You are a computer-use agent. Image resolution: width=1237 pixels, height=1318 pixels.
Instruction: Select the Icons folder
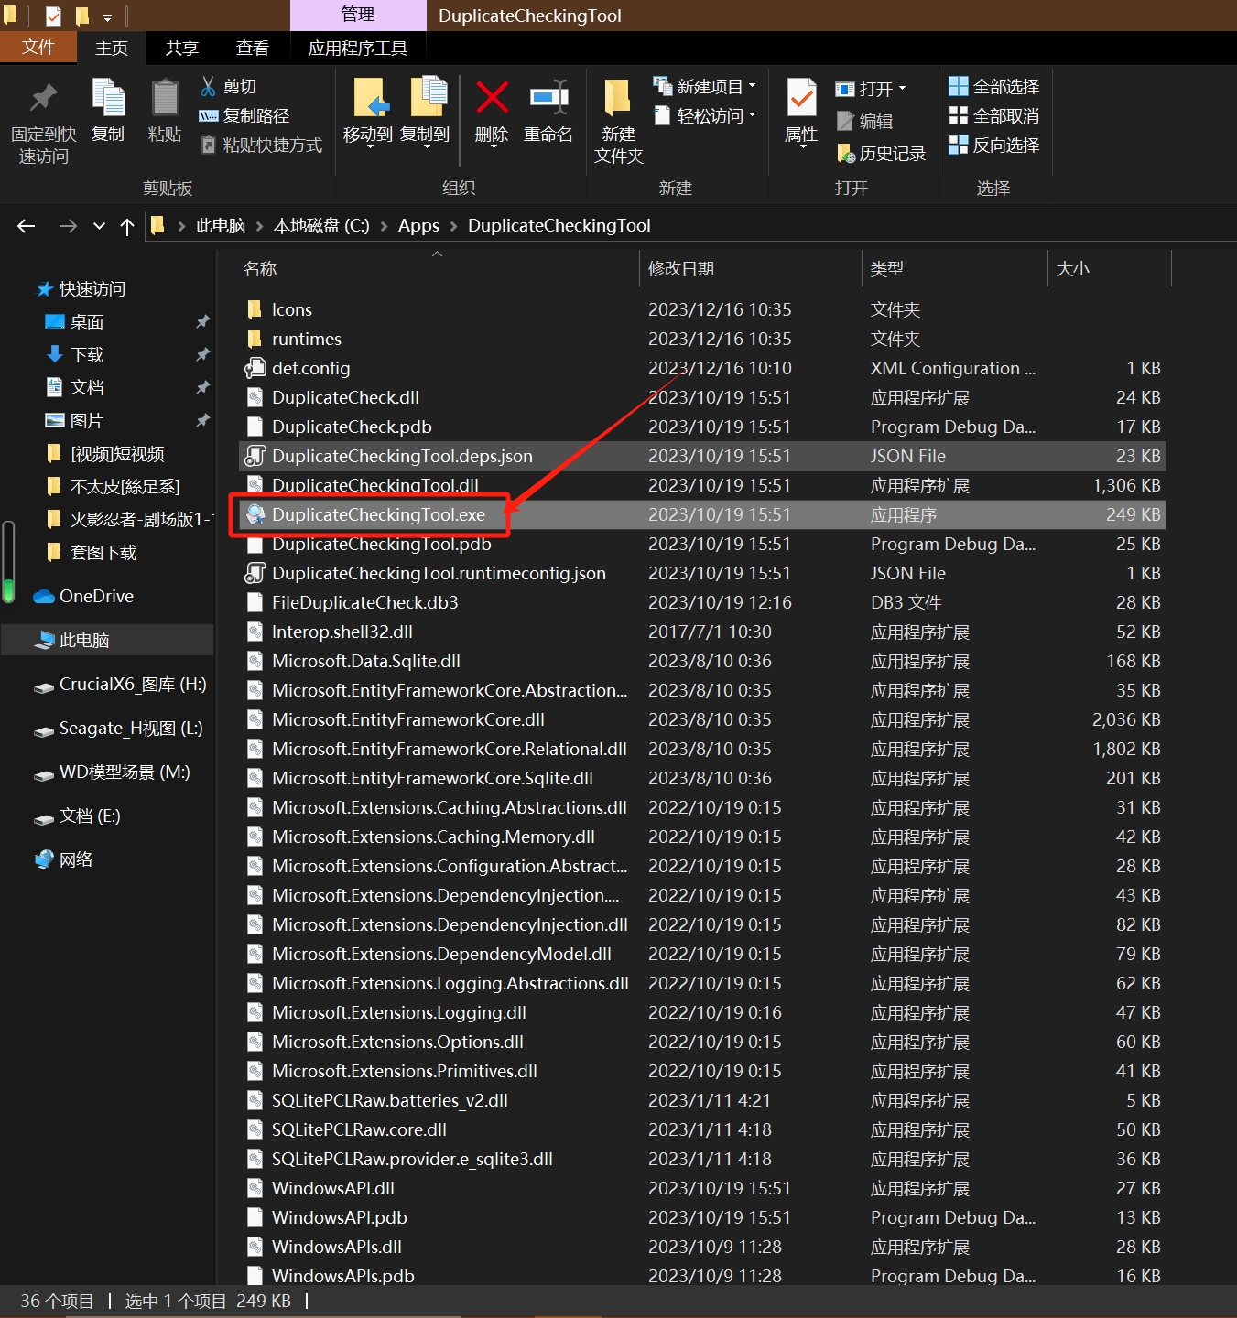point(701,309)
